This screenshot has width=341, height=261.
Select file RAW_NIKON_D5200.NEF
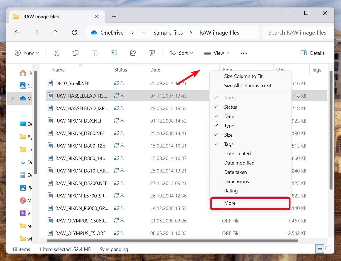pyautogui.click(x=81, y=183)
